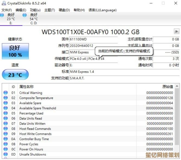Click the status dot for Host Write Commands
The image size is (181, 160).
tap(5, 134)
